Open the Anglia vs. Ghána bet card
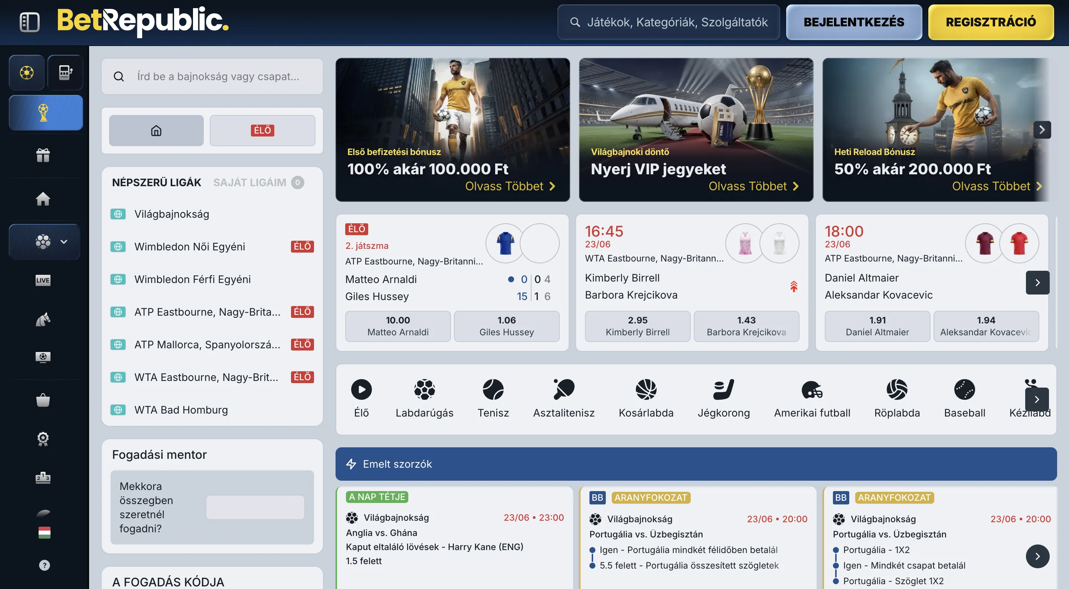The image size is (1069, 589). point(454,538)
